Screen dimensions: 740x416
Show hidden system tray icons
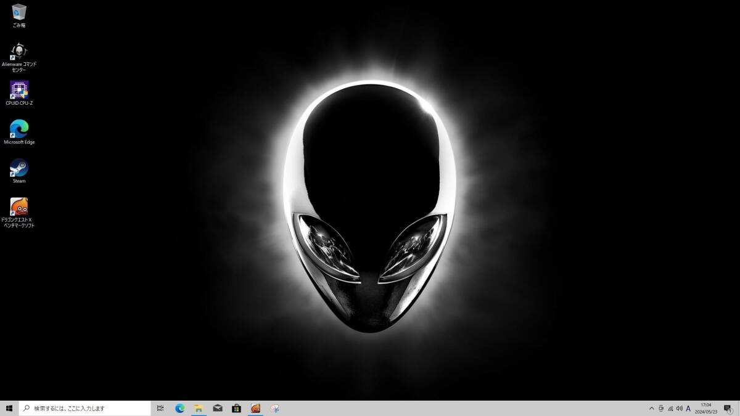coord(651,408)
